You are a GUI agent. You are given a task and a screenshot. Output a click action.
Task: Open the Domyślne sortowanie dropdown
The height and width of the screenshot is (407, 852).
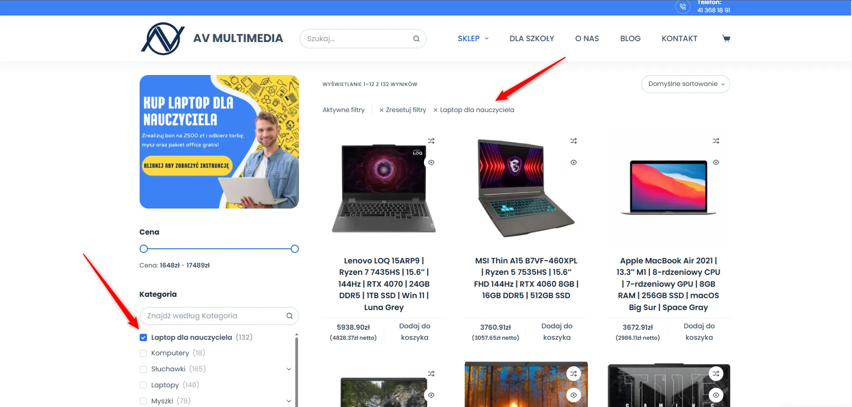(685, 84)
